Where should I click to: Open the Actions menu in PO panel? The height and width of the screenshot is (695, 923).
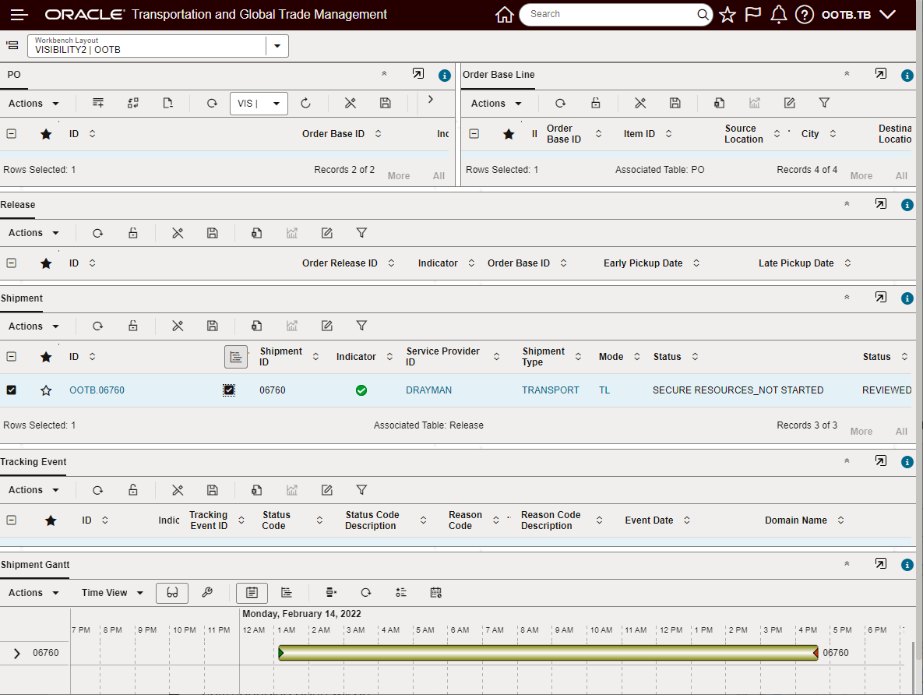[33, 104]
